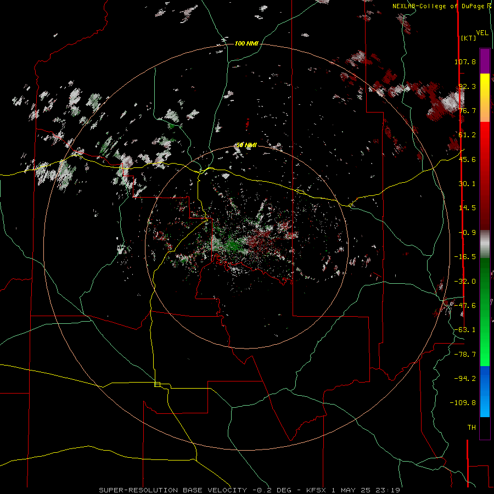Click the purple segment of velocity color bar
This screenshot has width=494, height=494.
point(485,61)
